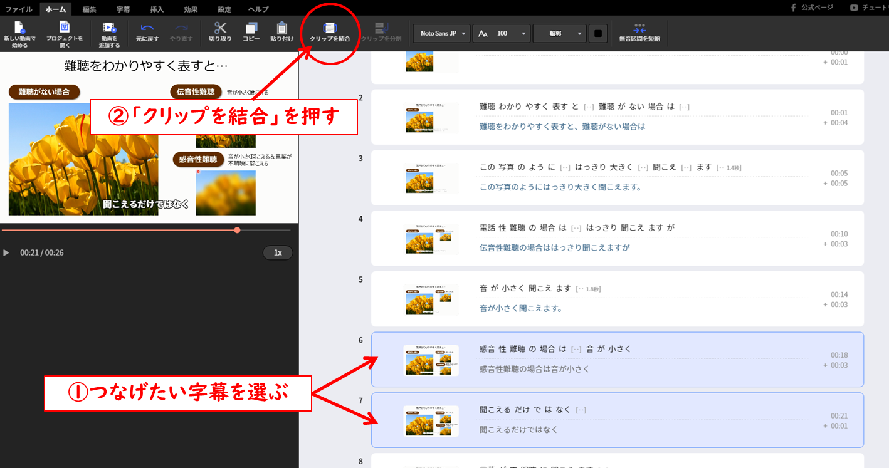Switch to the 効果 tab
Viewport: 889px width, 468px height.
pyautogui.click(x=191, y=9)
